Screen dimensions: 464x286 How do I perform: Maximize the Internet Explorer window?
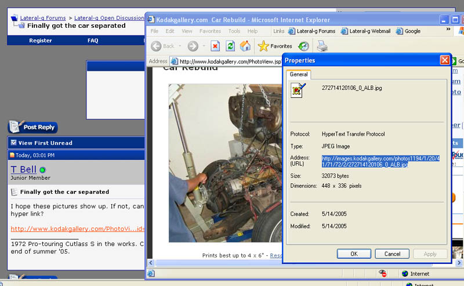click(x=455, y=20)
